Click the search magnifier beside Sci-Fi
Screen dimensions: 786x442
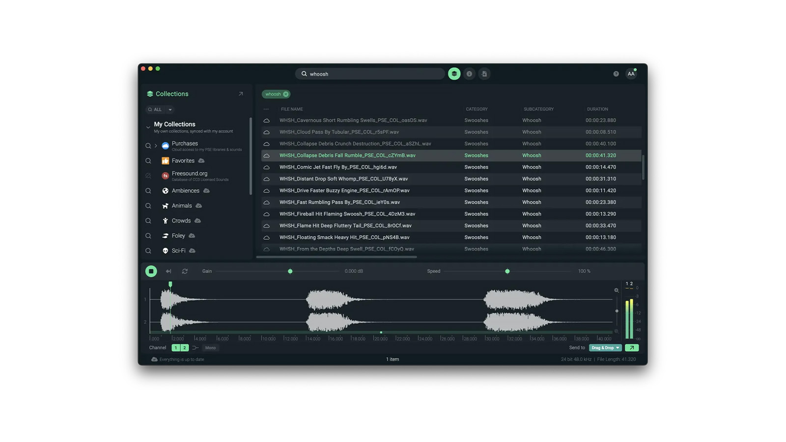point(148,251)
